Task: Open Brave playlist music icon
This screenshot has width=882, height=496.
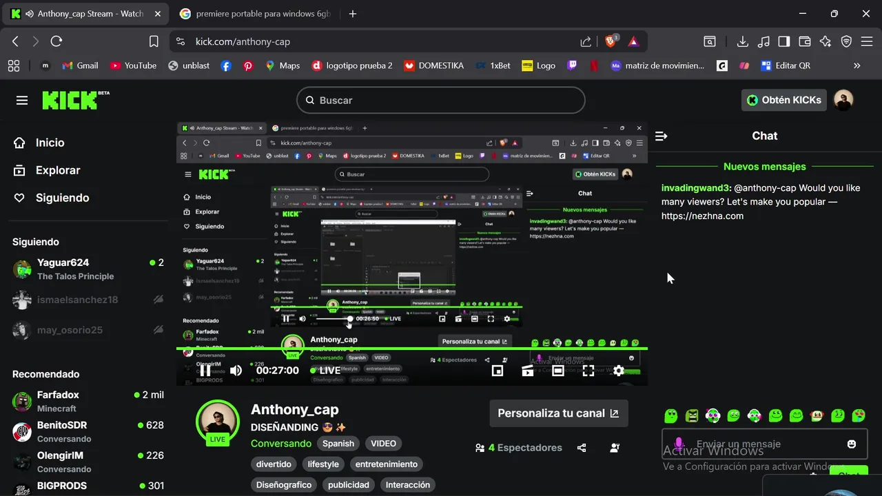Action: tap(763, 41)
